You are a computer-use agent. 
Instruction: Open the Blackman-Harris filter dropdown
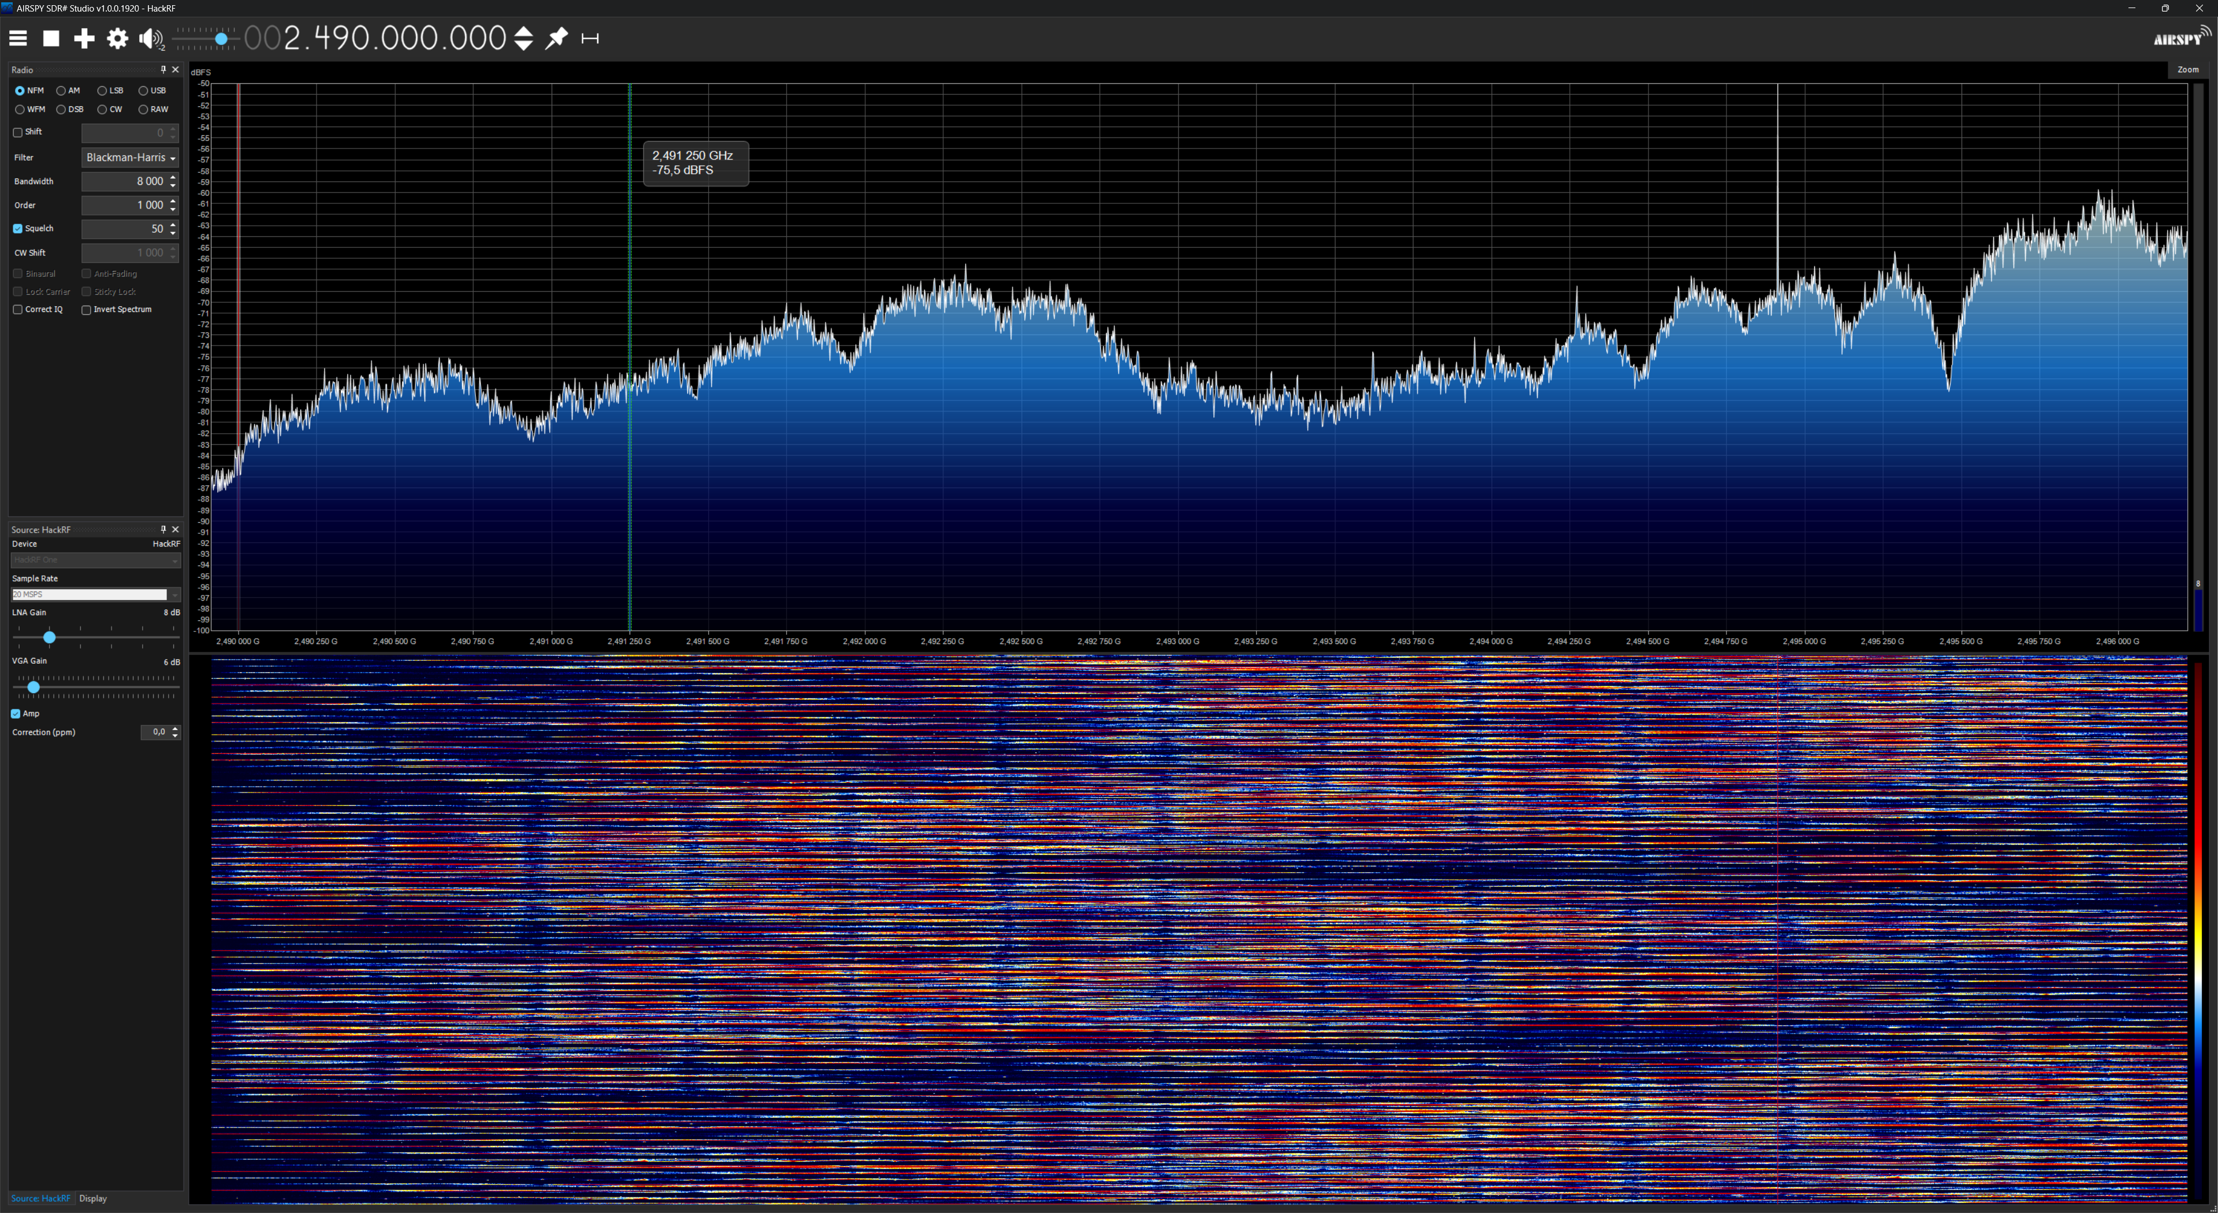(x=130, y=158)
